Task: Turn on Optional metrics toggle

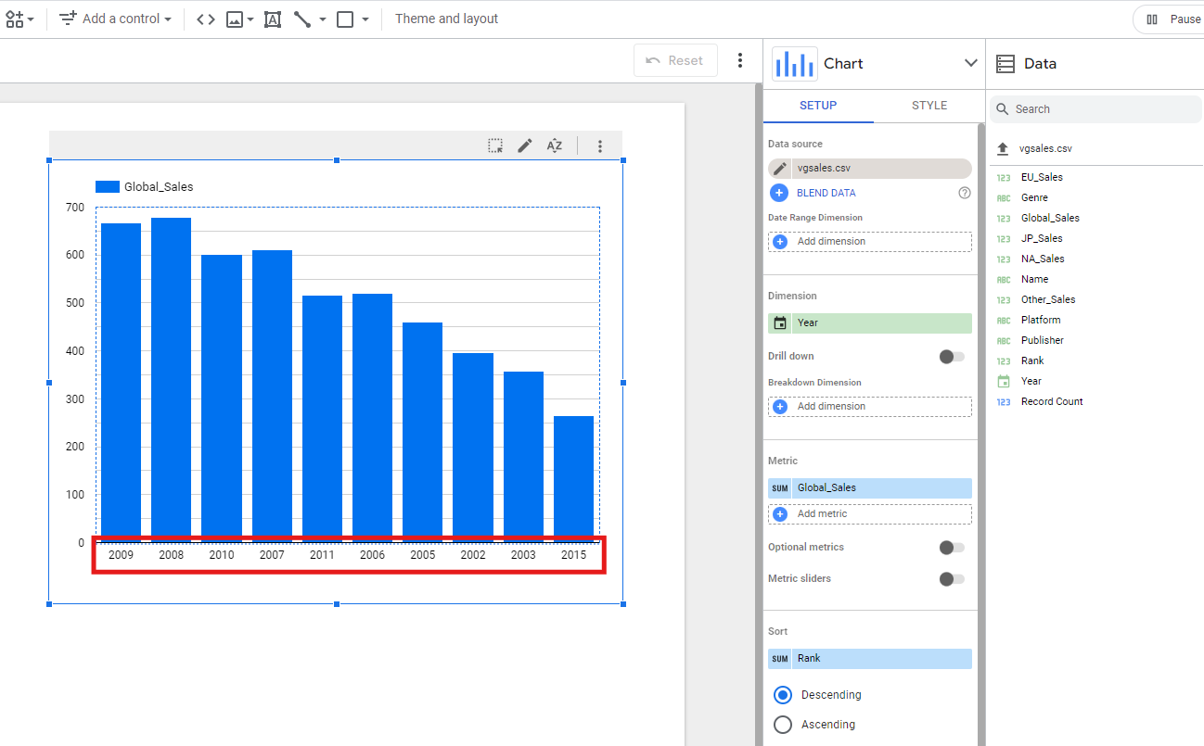Action: pyautogui.click(x=952, y=548)
